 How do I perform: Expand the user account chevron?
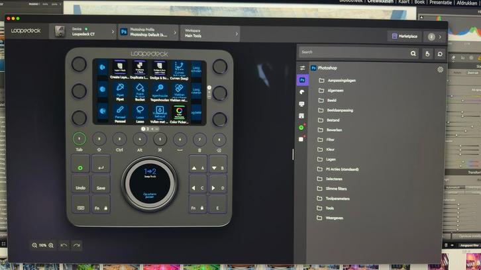440,37
